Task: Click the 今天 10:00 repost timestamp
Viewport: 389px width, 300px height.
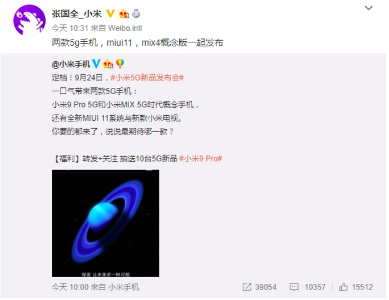Action: 70,287
